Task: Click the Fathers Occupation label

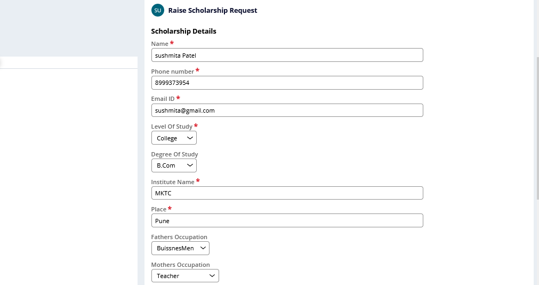Action: click(x=179, y=237)
